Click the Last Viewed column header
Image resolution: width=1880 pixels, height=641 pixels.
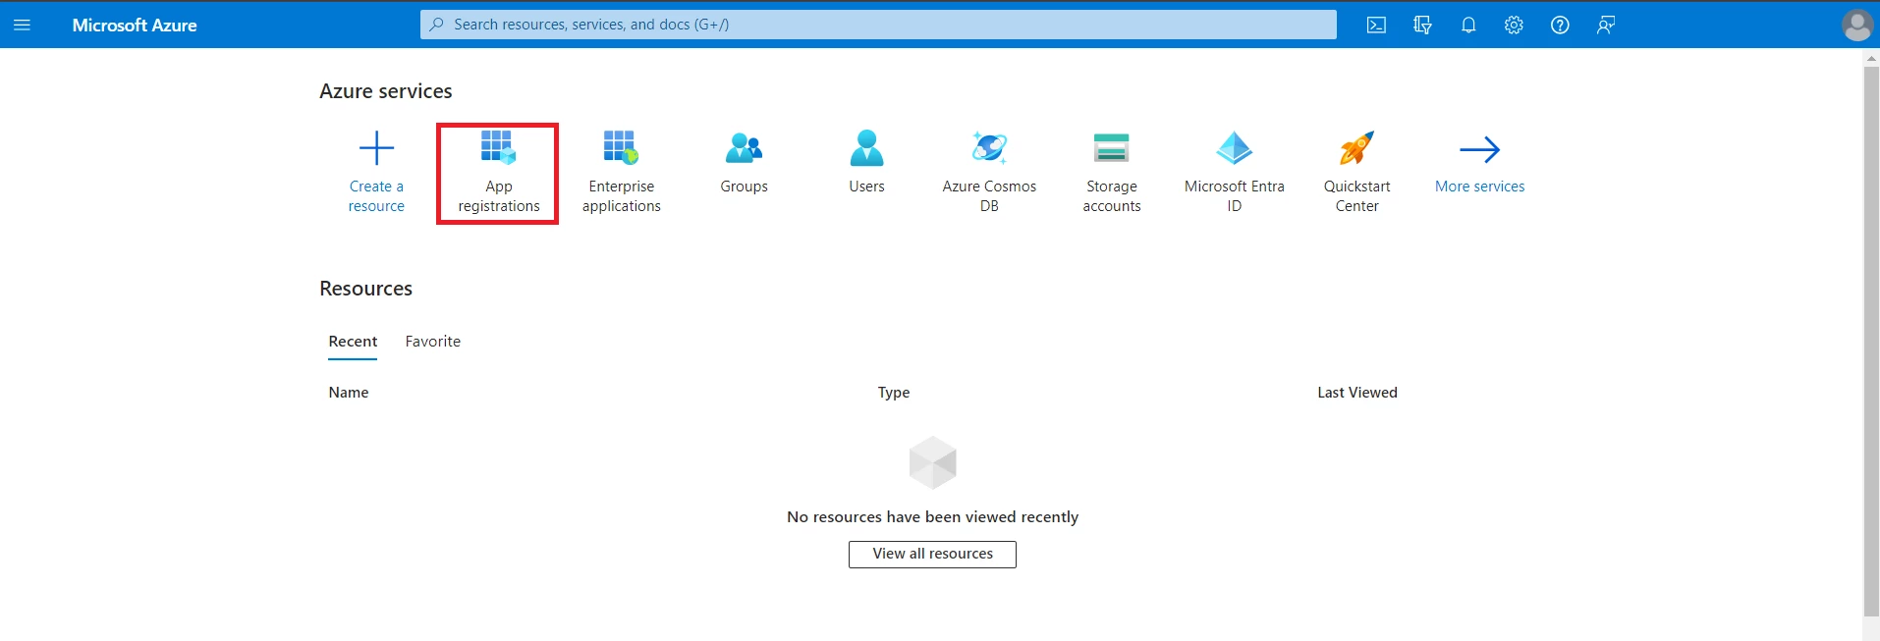tap(1357, 393)
